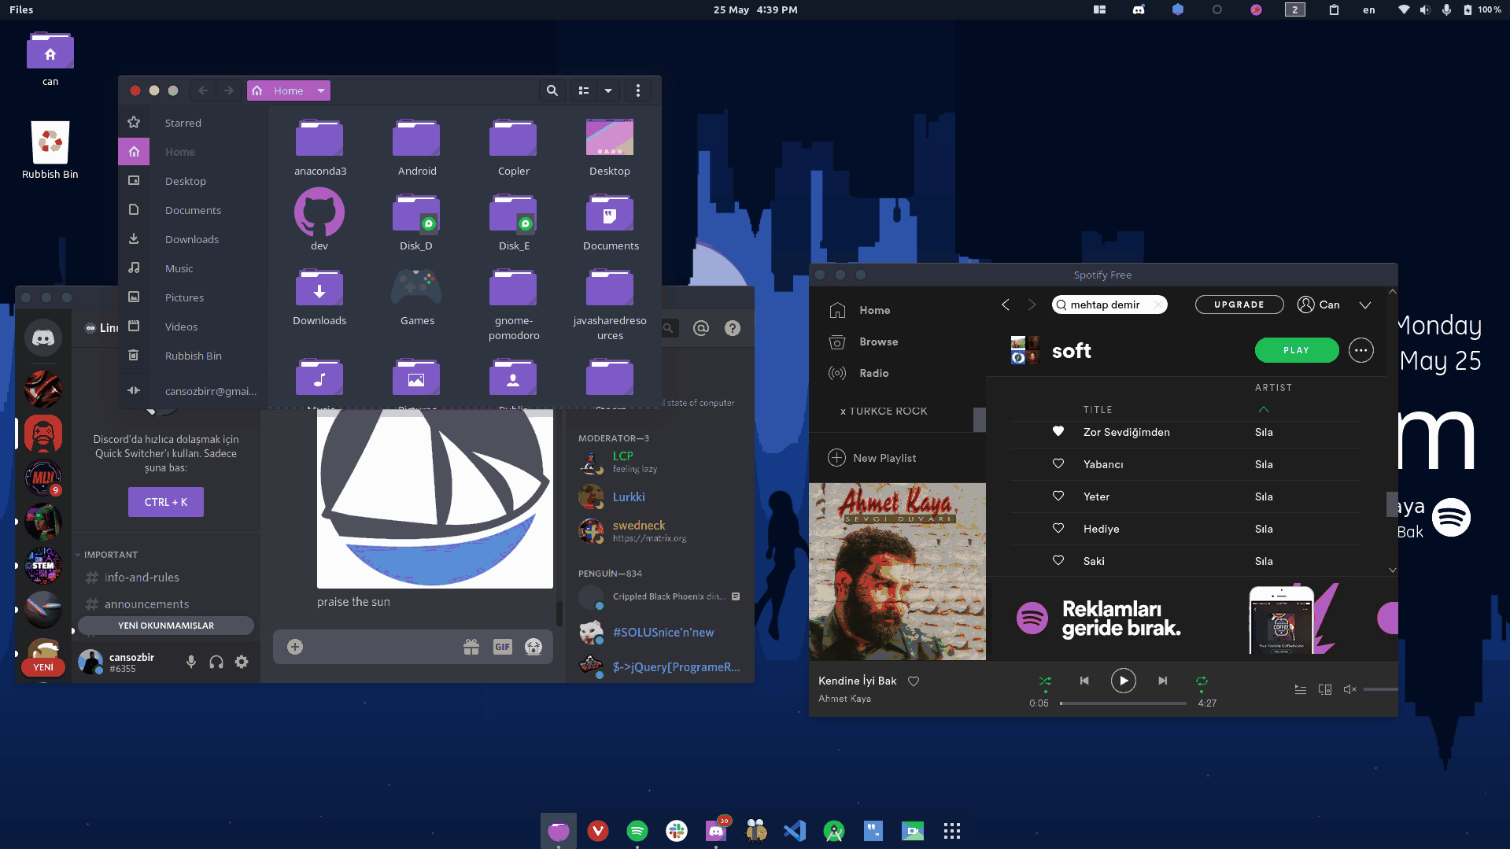Screen dimensions: 1510x849
Task: Click the green PLAY button for soft playlist
Action: point(1296,350)
